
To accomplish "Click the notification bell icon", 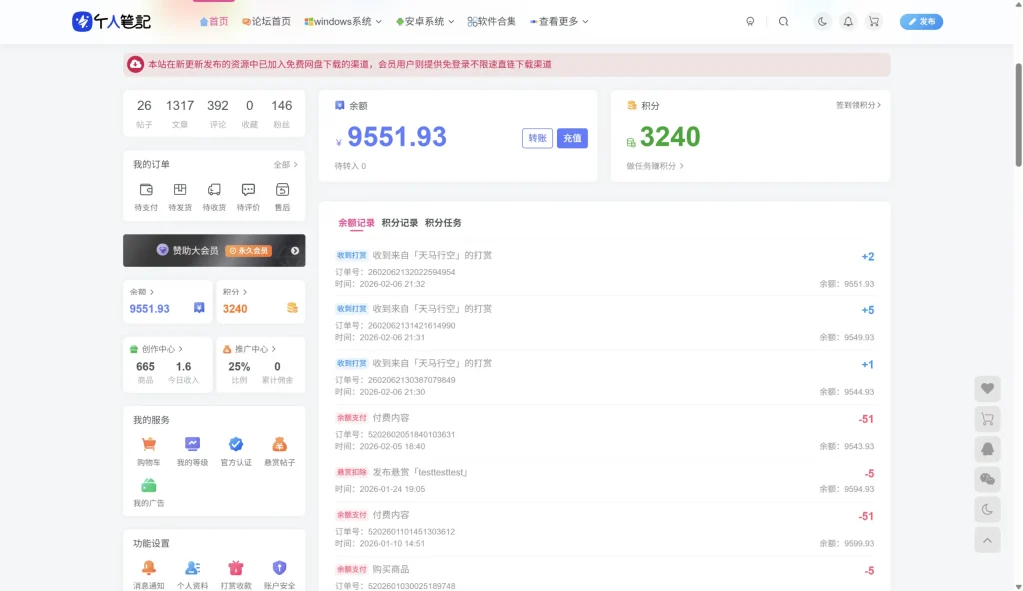I will point(848,21).
